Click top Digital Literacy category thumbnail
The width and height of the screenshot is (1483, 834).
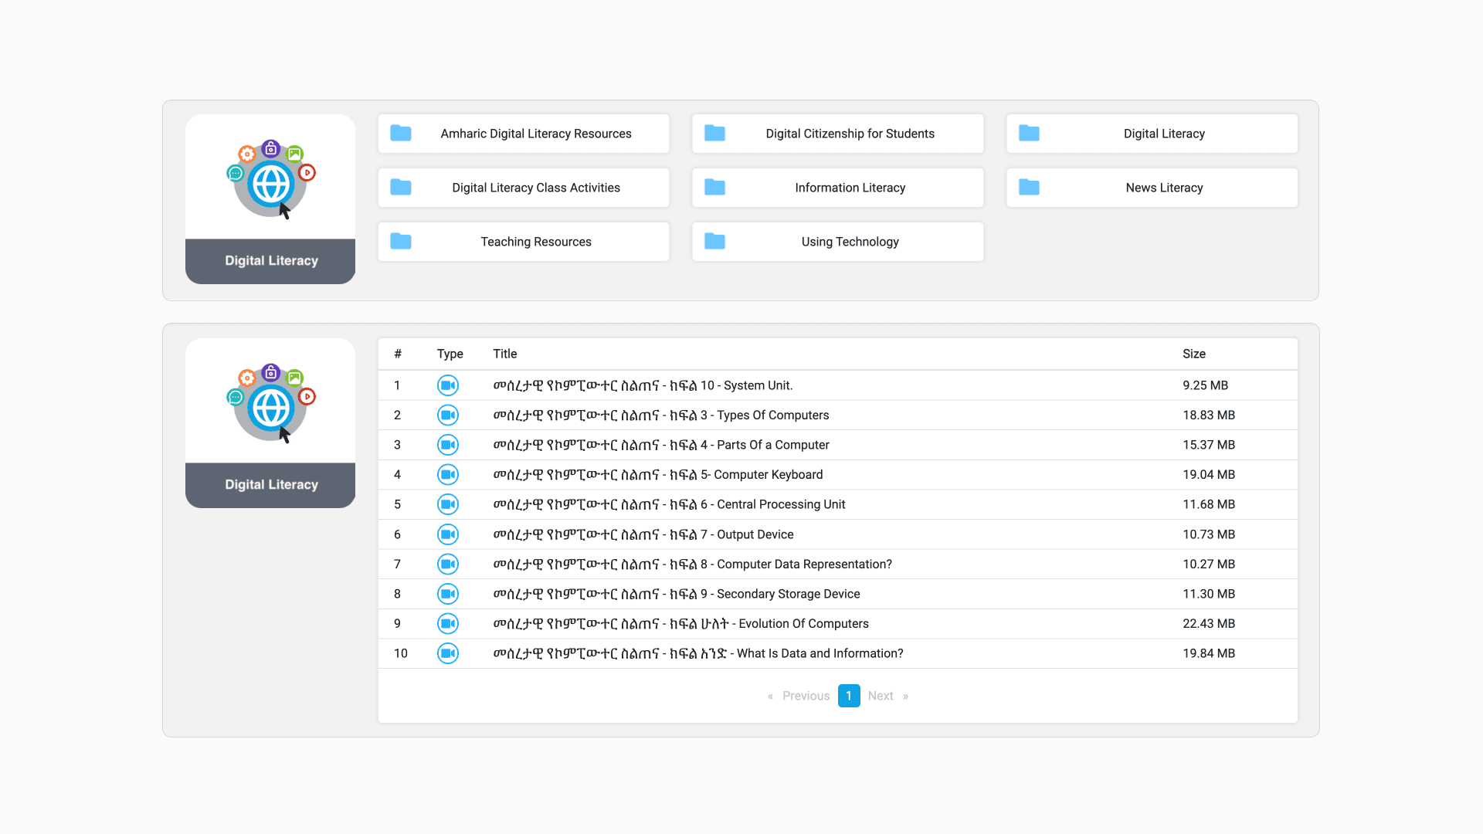pyautogui.click(x=270, y=199)
